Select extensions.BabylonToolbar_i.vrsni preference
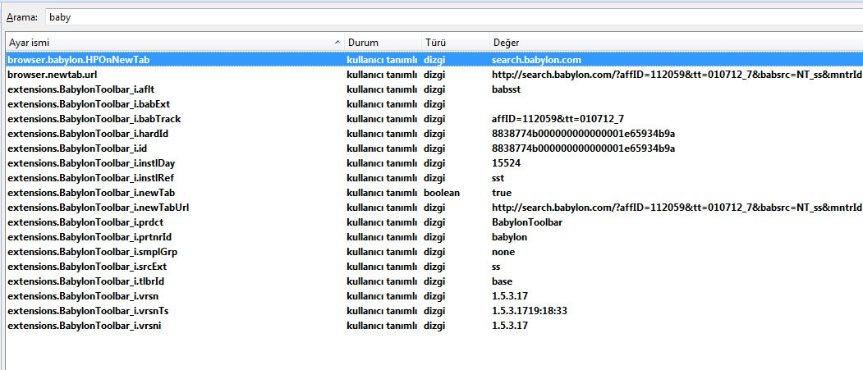The image size is (863, 370). [x=434, y=326]
